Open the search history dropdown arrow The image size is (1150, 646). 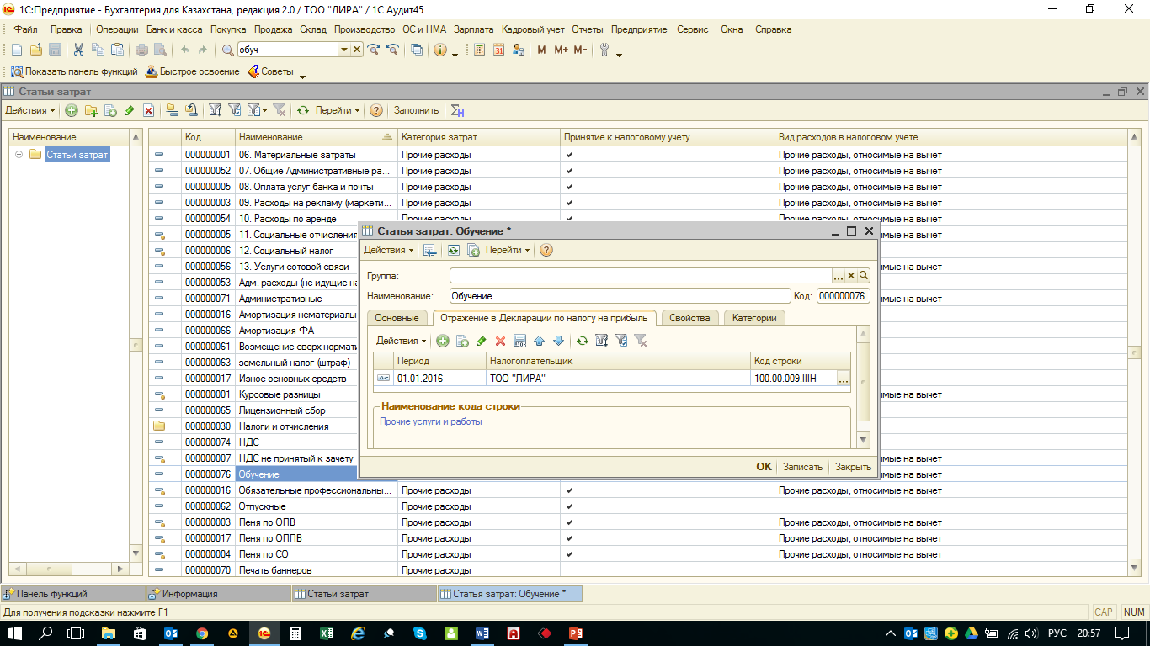pos(343,50)
